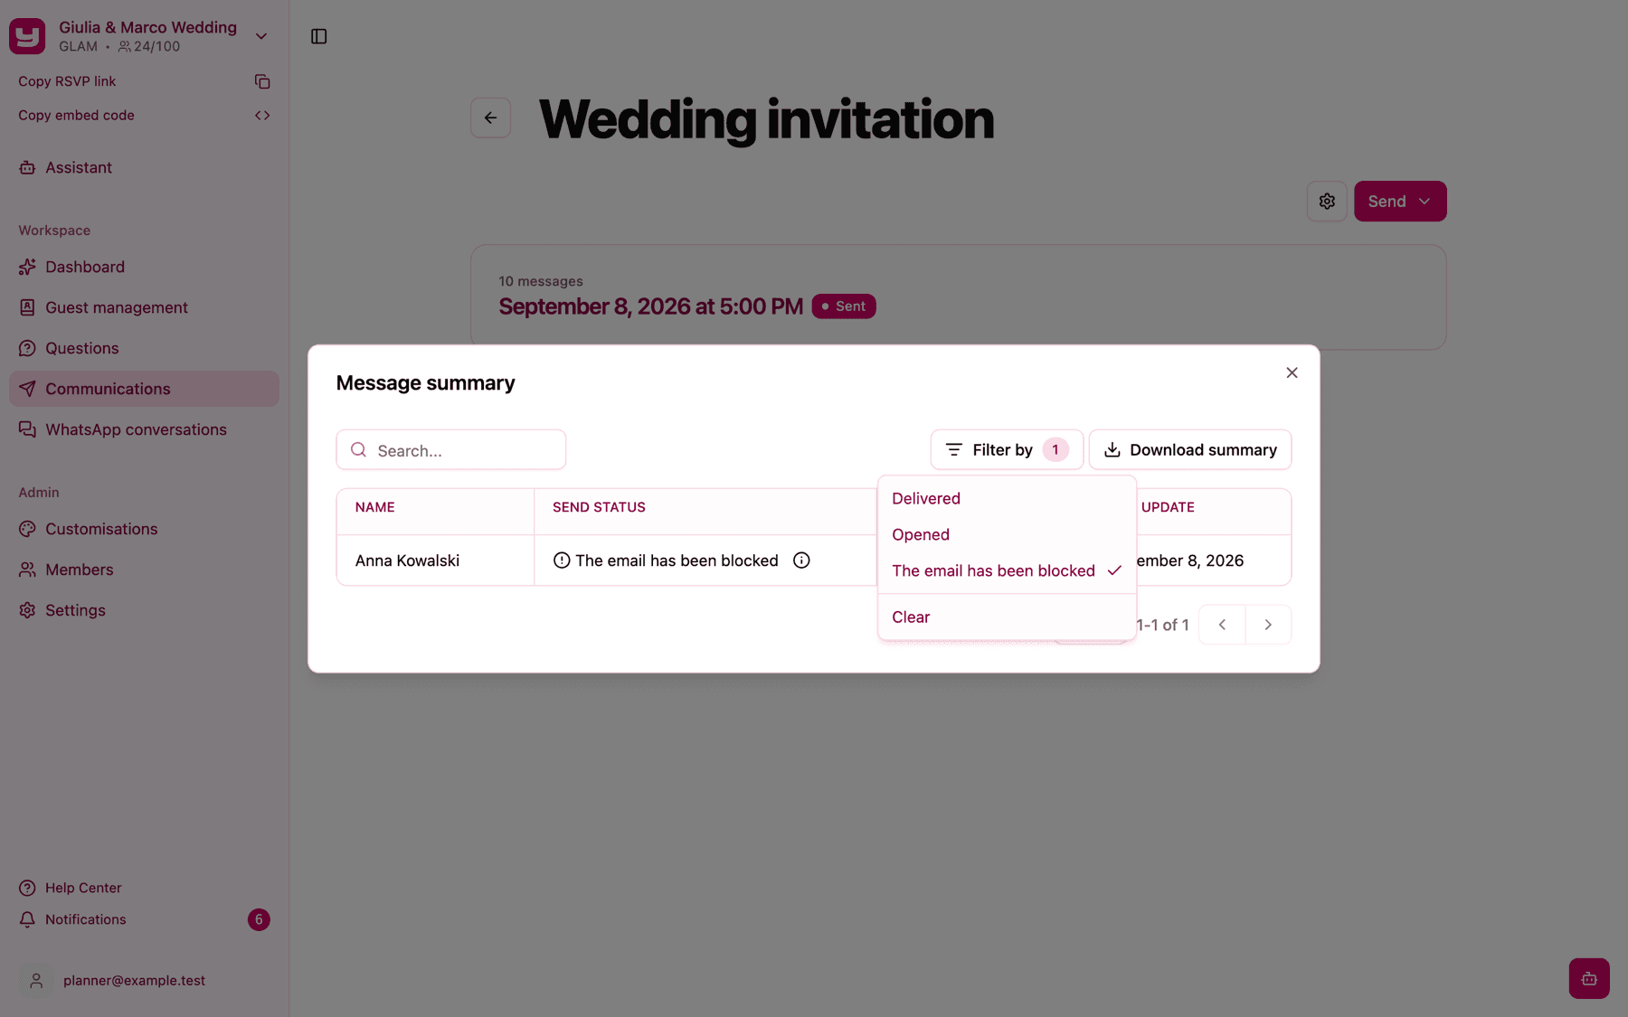The height and width of the screenshot is (1017, 1628).
Task: Close the Message summary dialog
Action: [1292, 372]
